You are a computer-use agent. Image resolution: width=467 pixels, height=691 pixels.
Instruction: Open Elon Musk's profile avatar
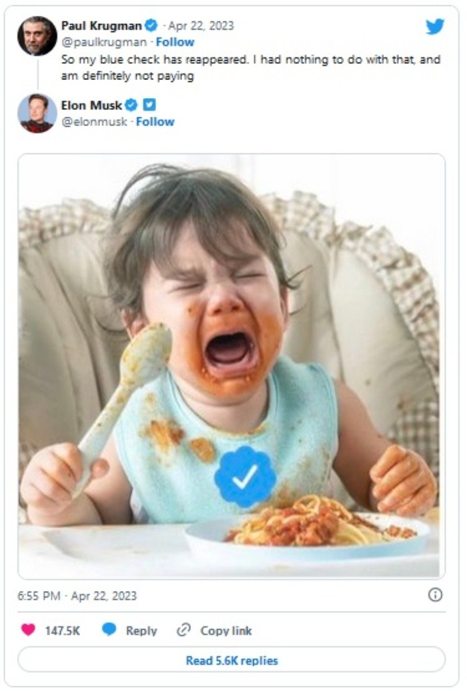(x=37, y=113)
